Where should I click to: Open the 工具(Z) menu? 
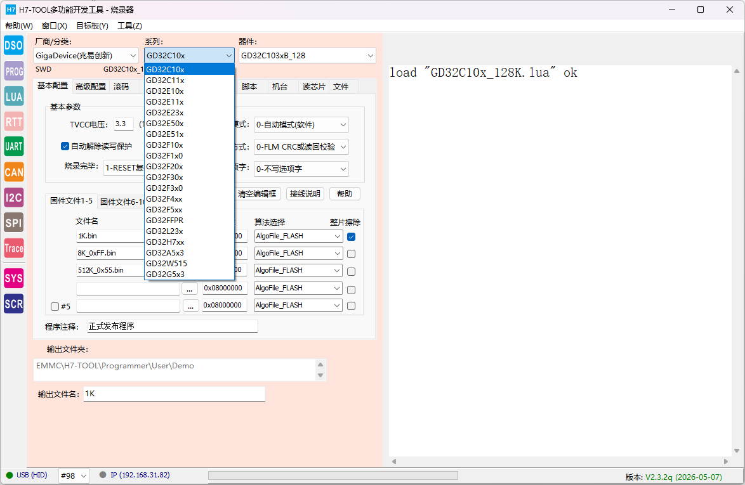(129, 25)
